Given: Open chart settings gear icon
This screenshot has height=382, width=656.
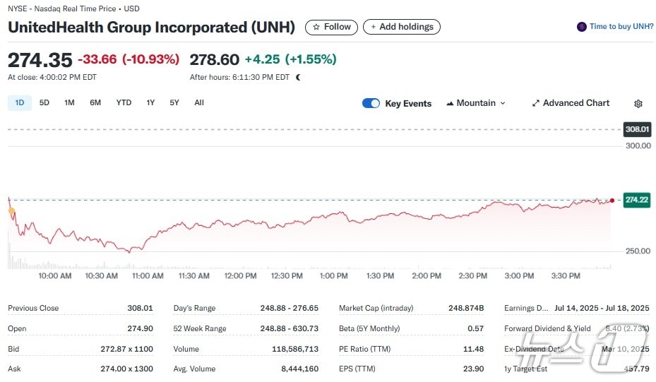Looking at the screenshot, I should point(638,104).
